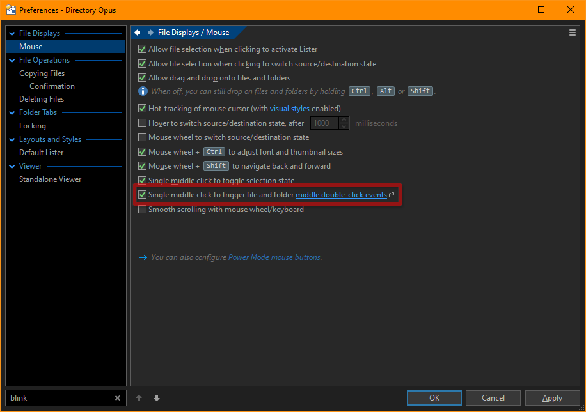The image size is (586, 412).
Task: Click the File Operations category heading
Action: click(x=45, y=60)
